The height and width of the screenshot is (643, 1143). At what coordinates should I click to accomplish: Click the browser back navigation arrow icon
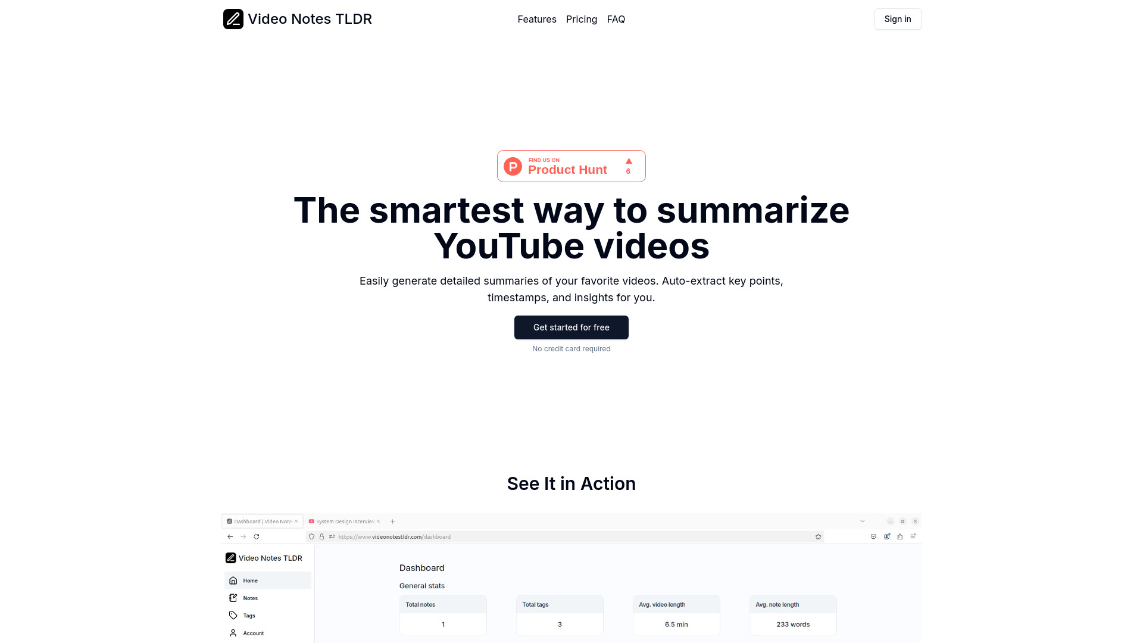(x=230, y=536)
